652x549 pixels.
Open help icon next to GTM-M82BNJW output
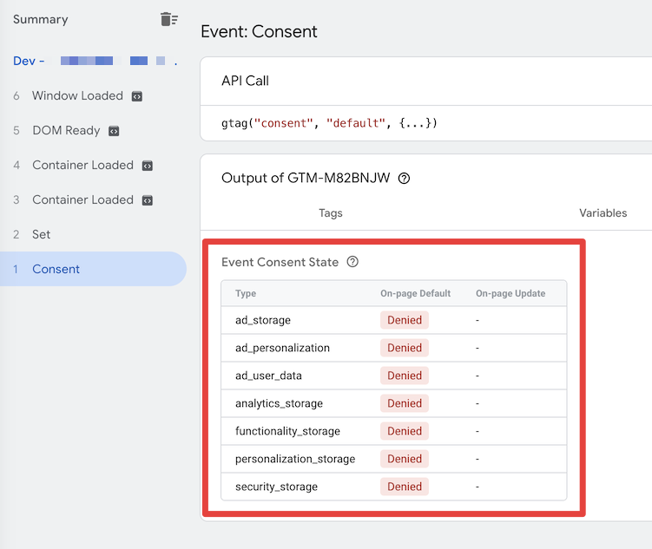click(404, 178)
